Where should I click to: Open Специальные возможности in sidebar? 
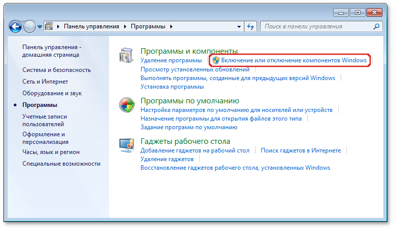[61, 164]
